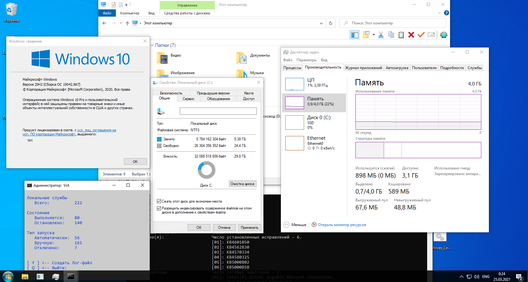Collapse the Папки (7) section
This screenshot has width=528, height=282.
152,45
